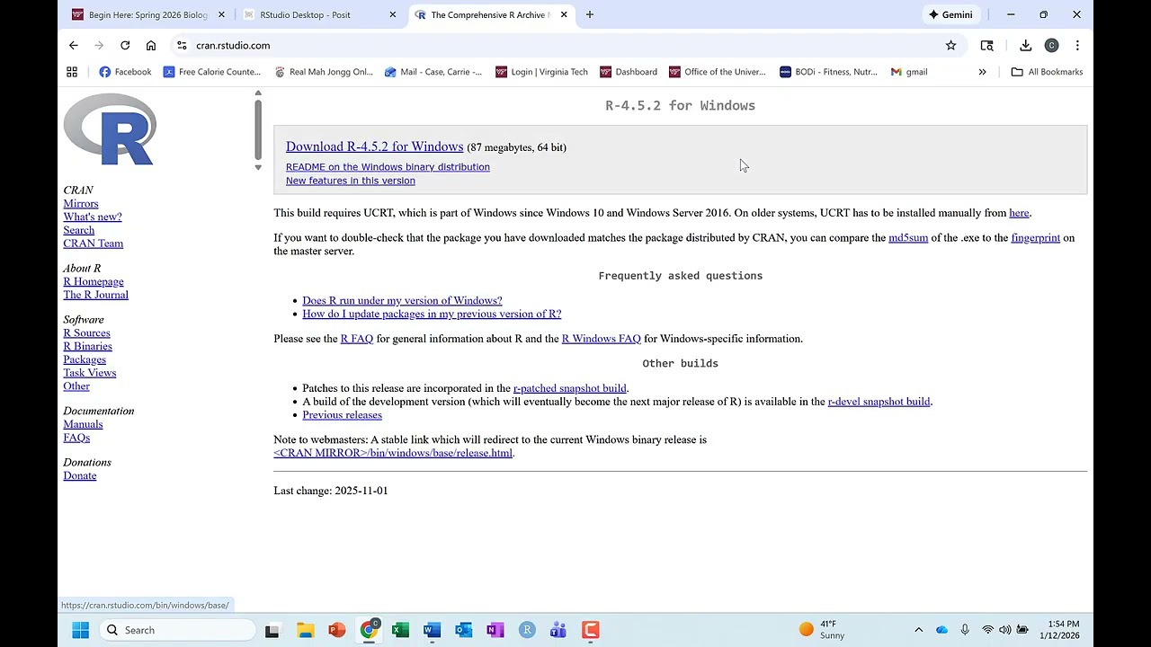
Task: Click the Google Lens search icon in toolbar
Action: tap(987, 46)
